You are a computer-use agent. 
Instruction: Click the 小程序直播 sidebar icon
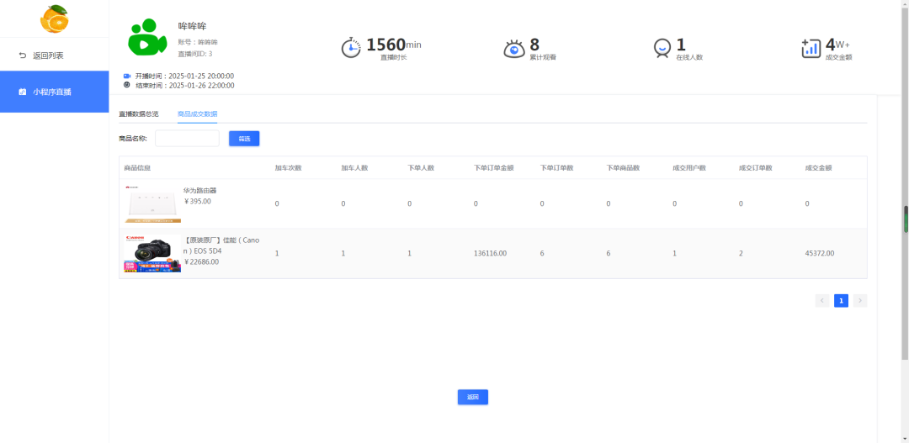tap(23, 92)
